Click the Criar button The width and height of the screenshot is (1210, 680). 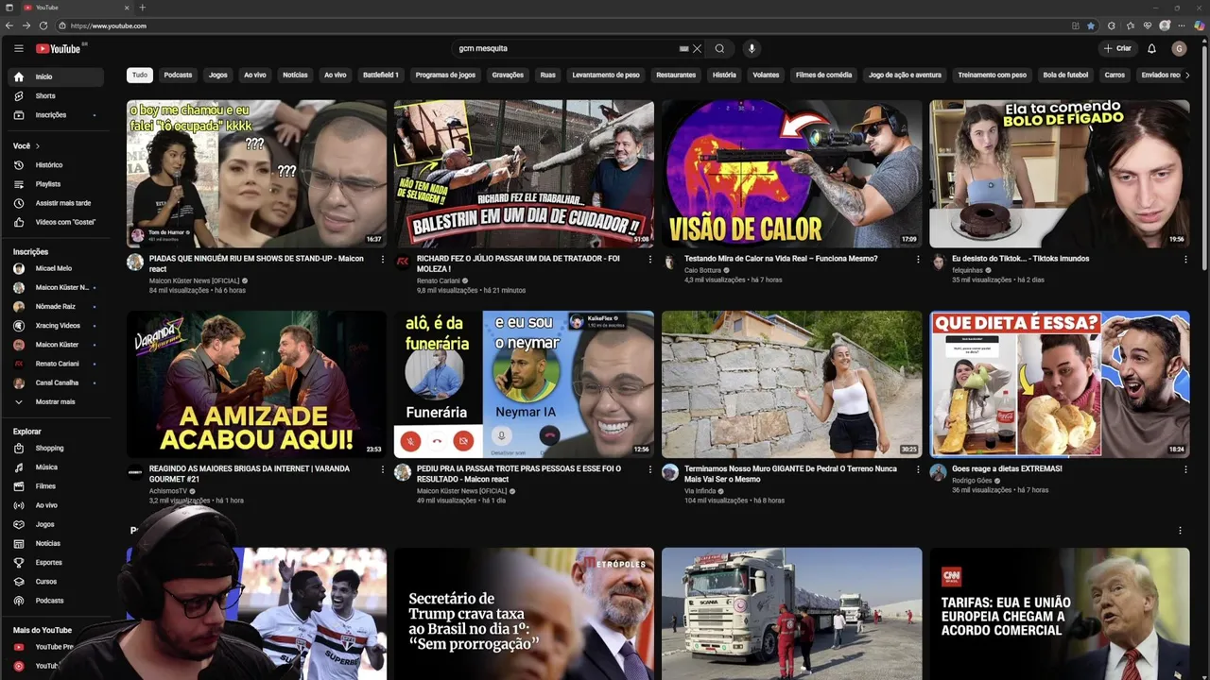[1116, 48]
